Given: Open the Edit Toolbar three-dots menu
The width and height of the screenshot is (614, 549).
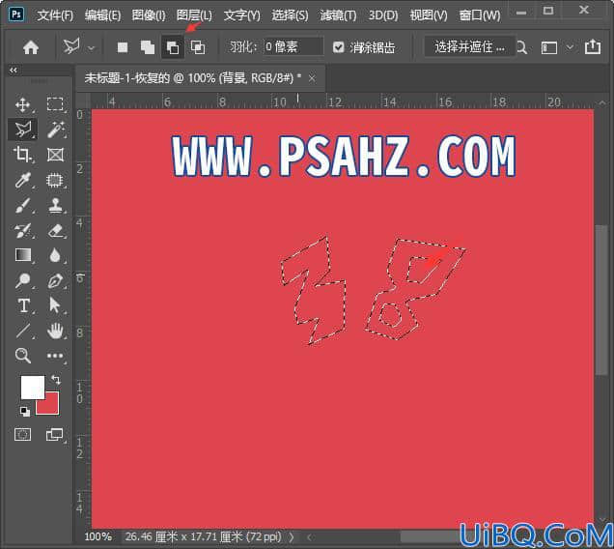Looking at the screenshot, I should point(55,356).
